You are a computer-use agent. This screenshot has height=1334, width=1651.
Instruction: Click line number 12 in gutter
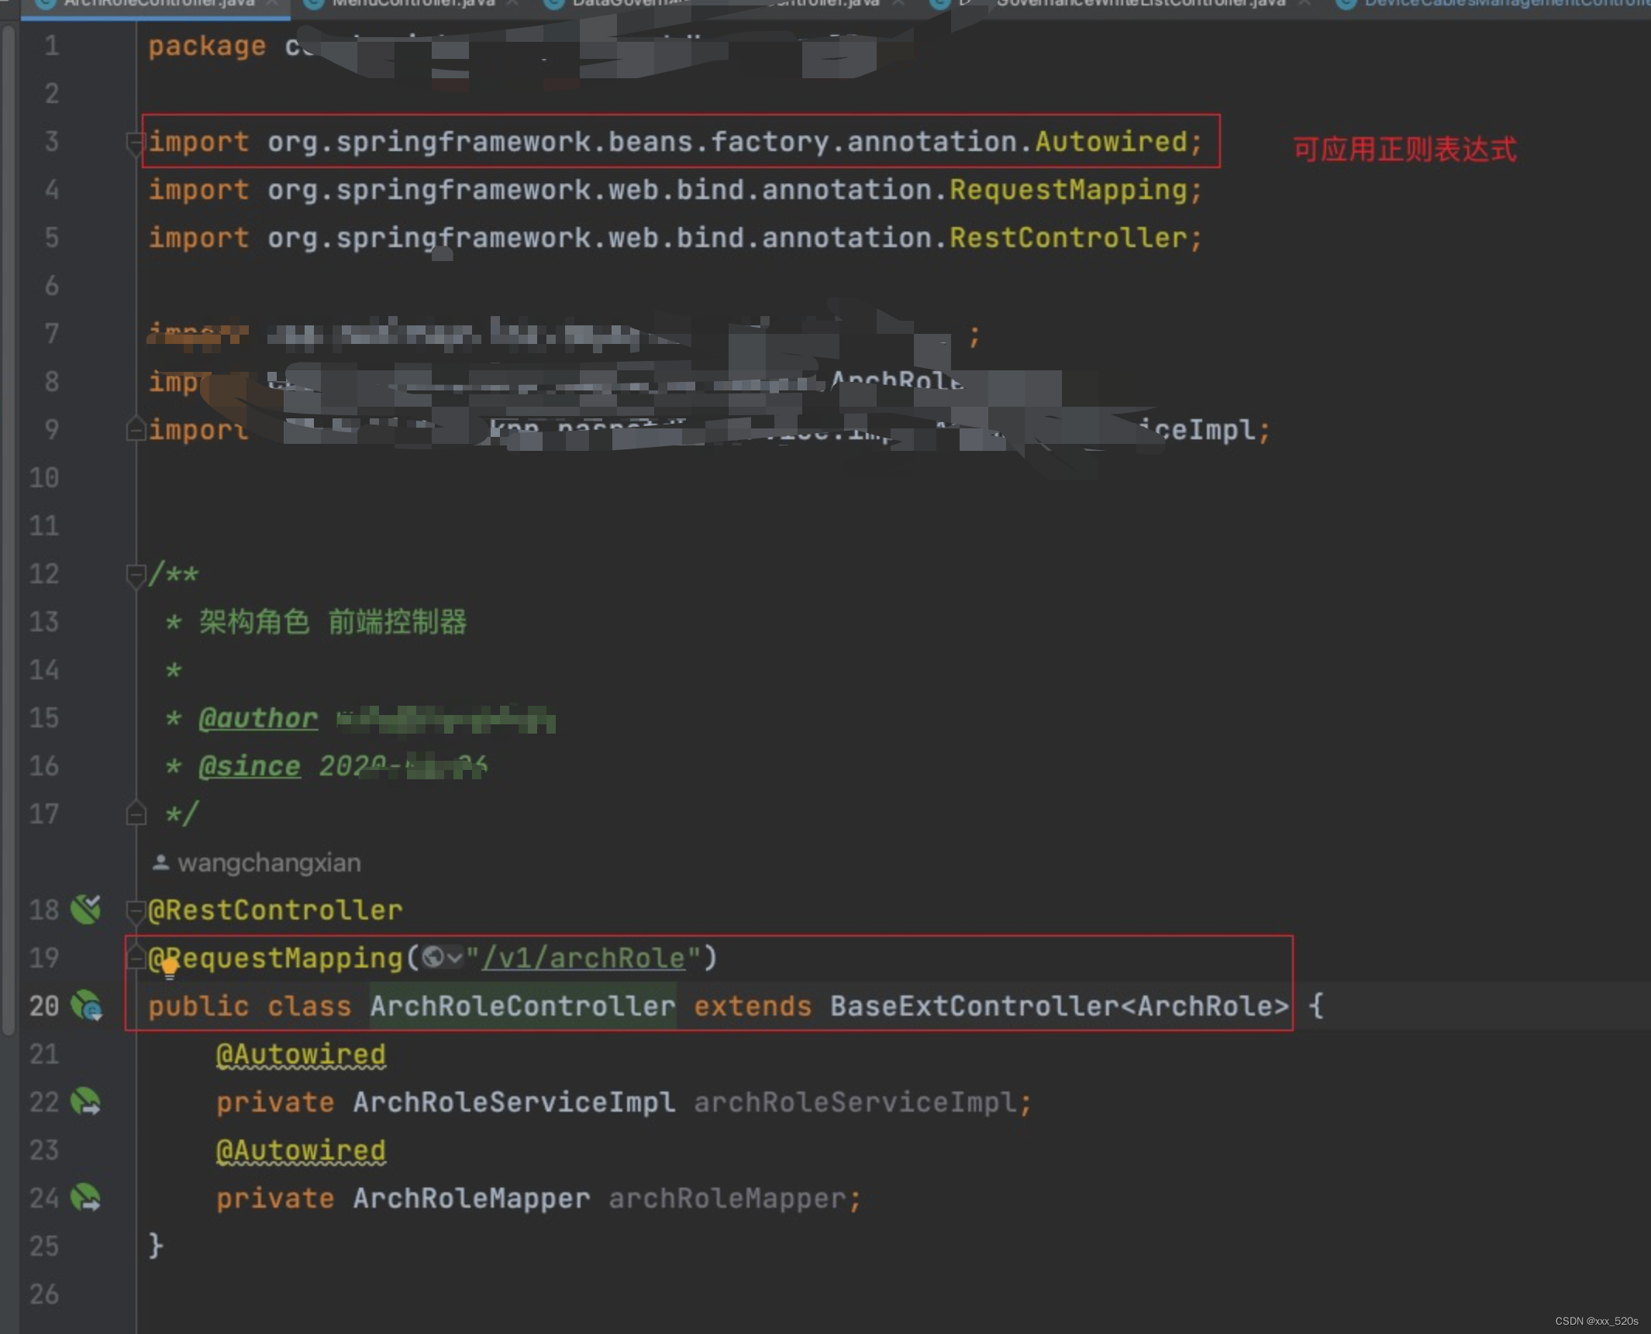point(44,574)
